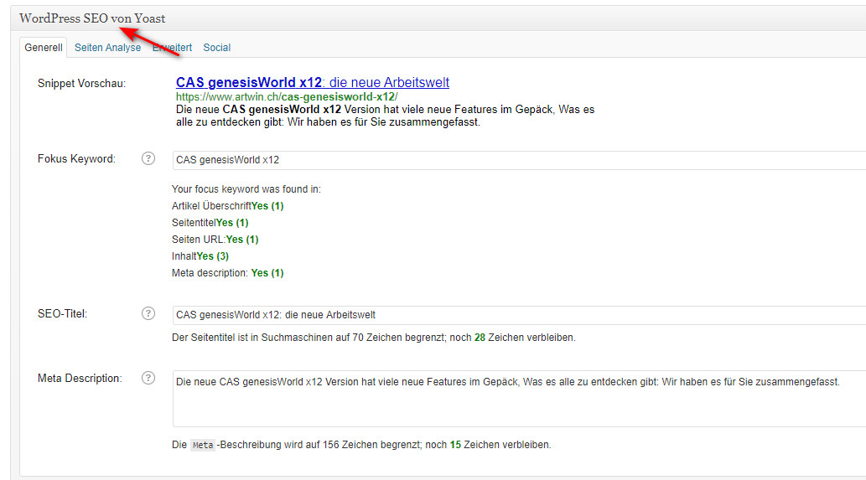Open help icon for SEO-Titel

148,313
